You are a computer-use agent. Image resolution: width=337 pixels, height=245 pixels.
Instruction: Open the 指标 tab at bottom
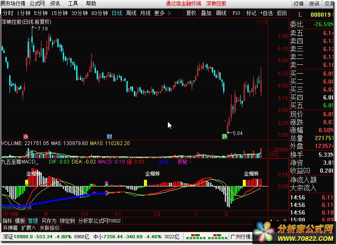coord(7,221)
